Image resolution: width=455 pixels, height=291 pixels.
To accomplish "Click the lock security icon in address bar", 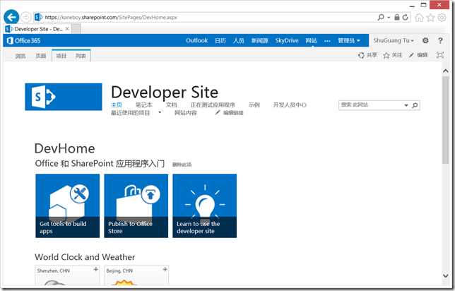I will click(x=396, y=17).
